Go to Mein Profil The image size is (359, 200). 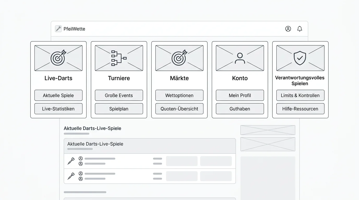click(x=240, y=95)
